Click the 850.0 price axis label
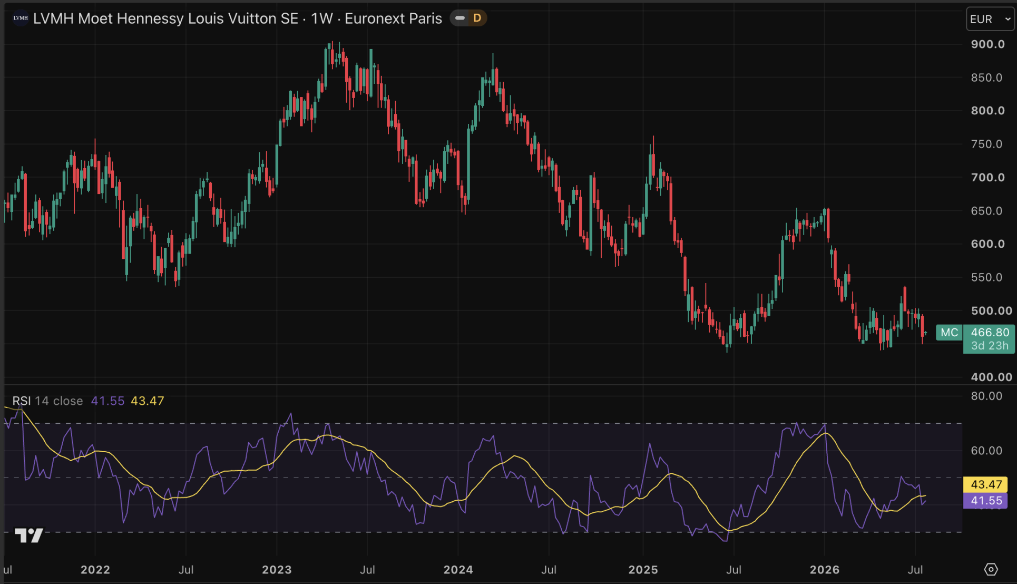 click(986, 77)
